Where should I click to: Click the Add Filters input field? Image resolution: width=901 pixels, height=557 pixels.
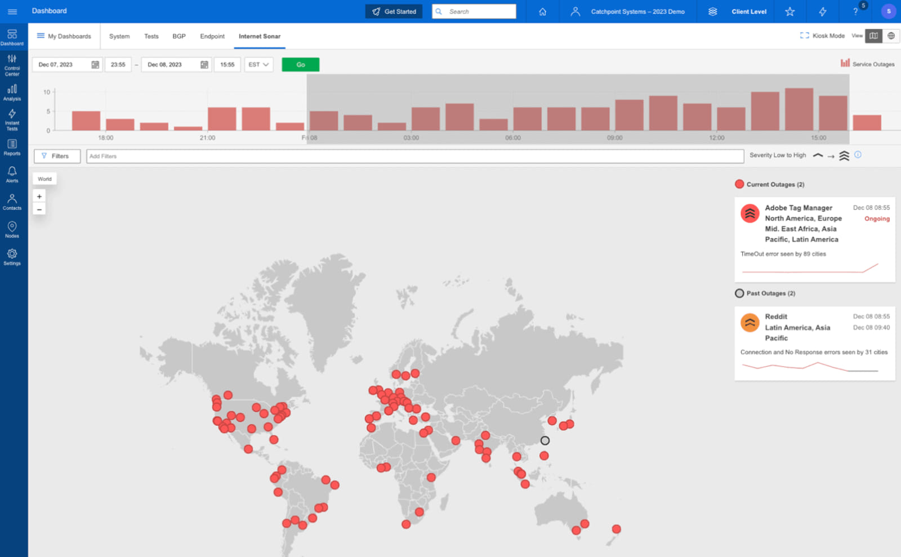(415, 156)
